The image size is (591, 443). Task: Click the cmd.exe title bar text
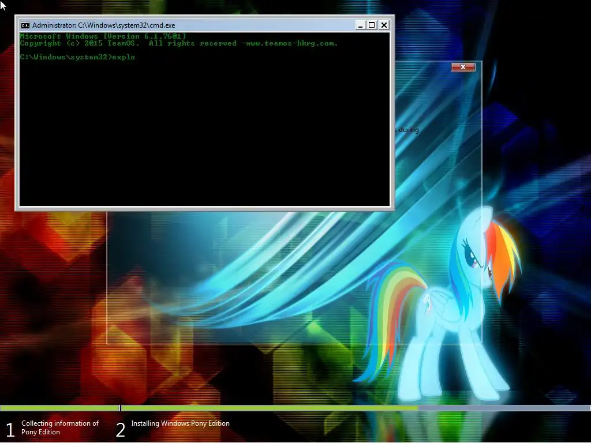pyautogui.click(x=104, y=25)
